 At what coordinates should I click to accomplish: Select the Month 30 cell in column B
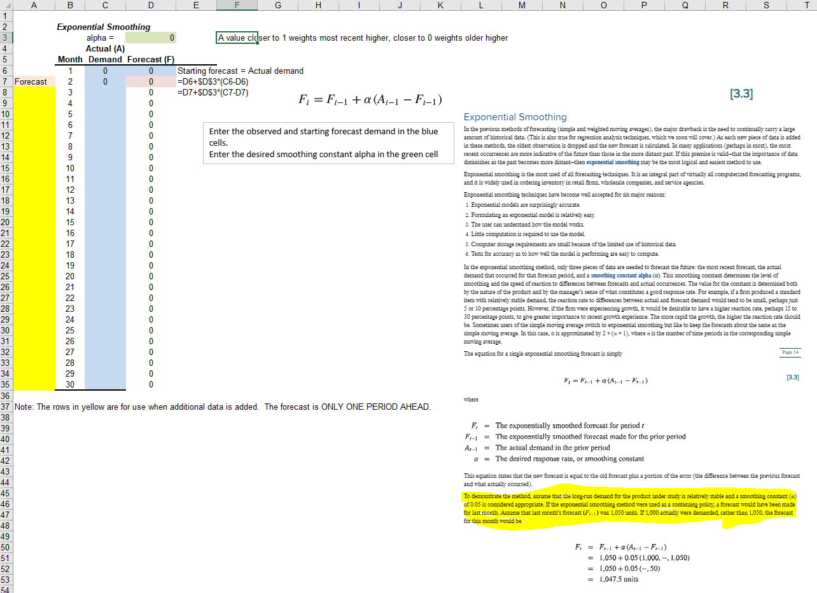click(70, 384)
